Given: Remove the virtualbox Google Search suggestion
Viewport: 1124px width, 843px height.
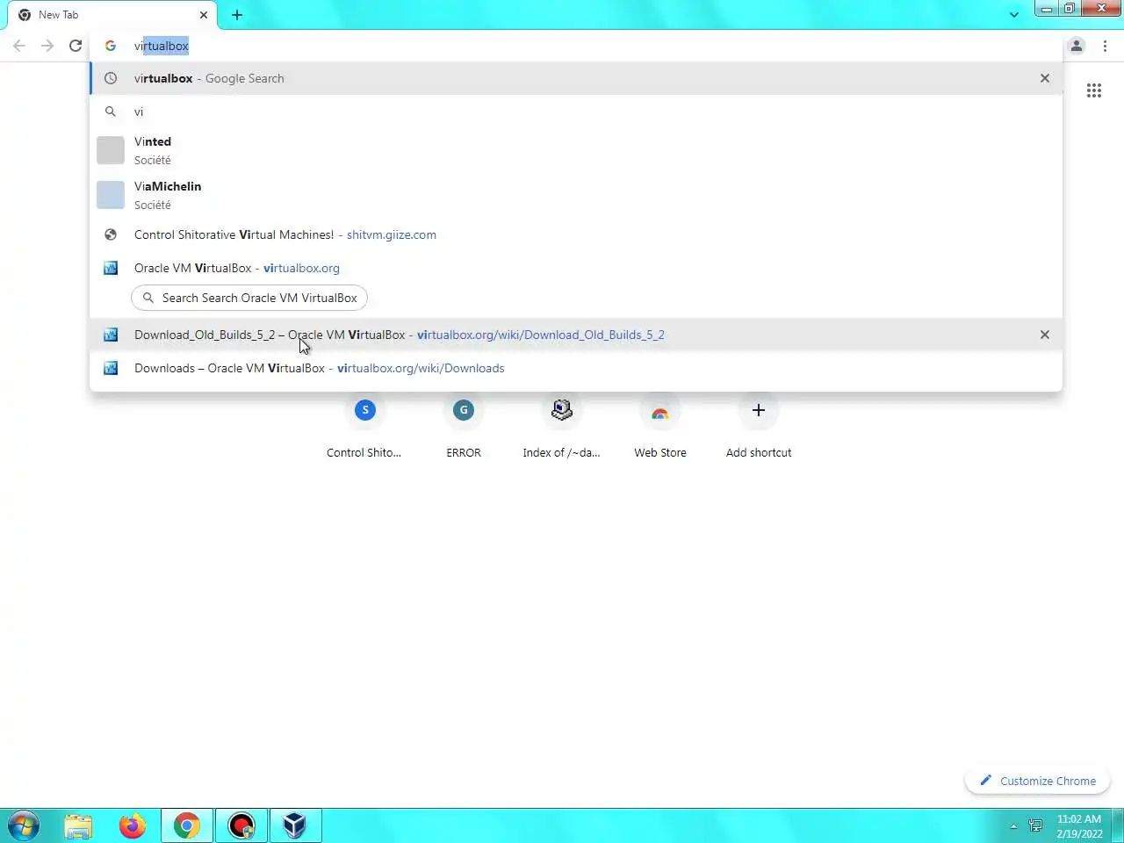Looking at the screenshot, I should pos(1045,78).
